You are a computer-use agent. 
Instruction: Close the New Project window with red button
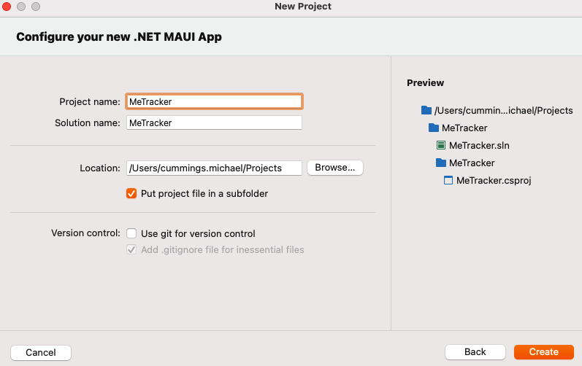7,7
